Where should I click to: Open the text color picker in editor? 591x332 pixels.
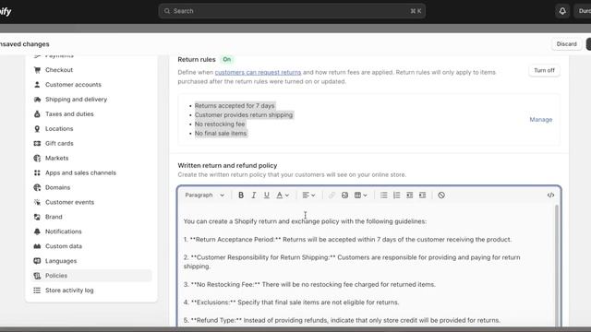pos(283,195)
